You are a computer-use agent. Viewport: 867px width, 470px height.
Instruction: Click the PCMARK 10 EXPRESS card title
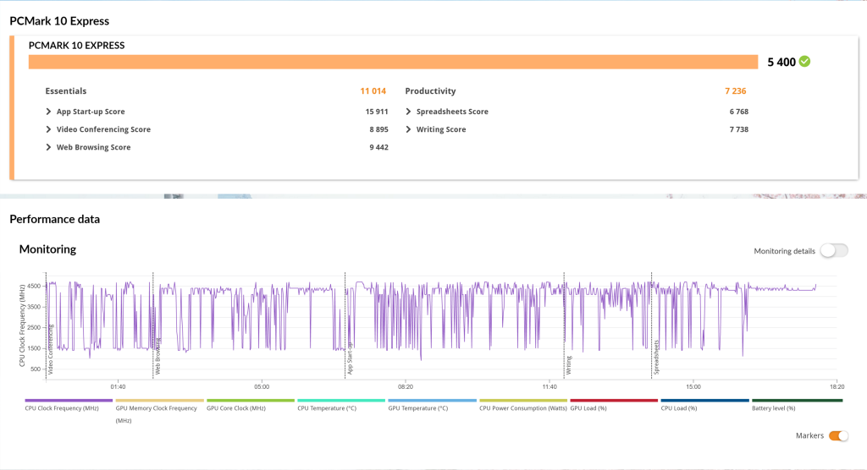coord(77,46)
